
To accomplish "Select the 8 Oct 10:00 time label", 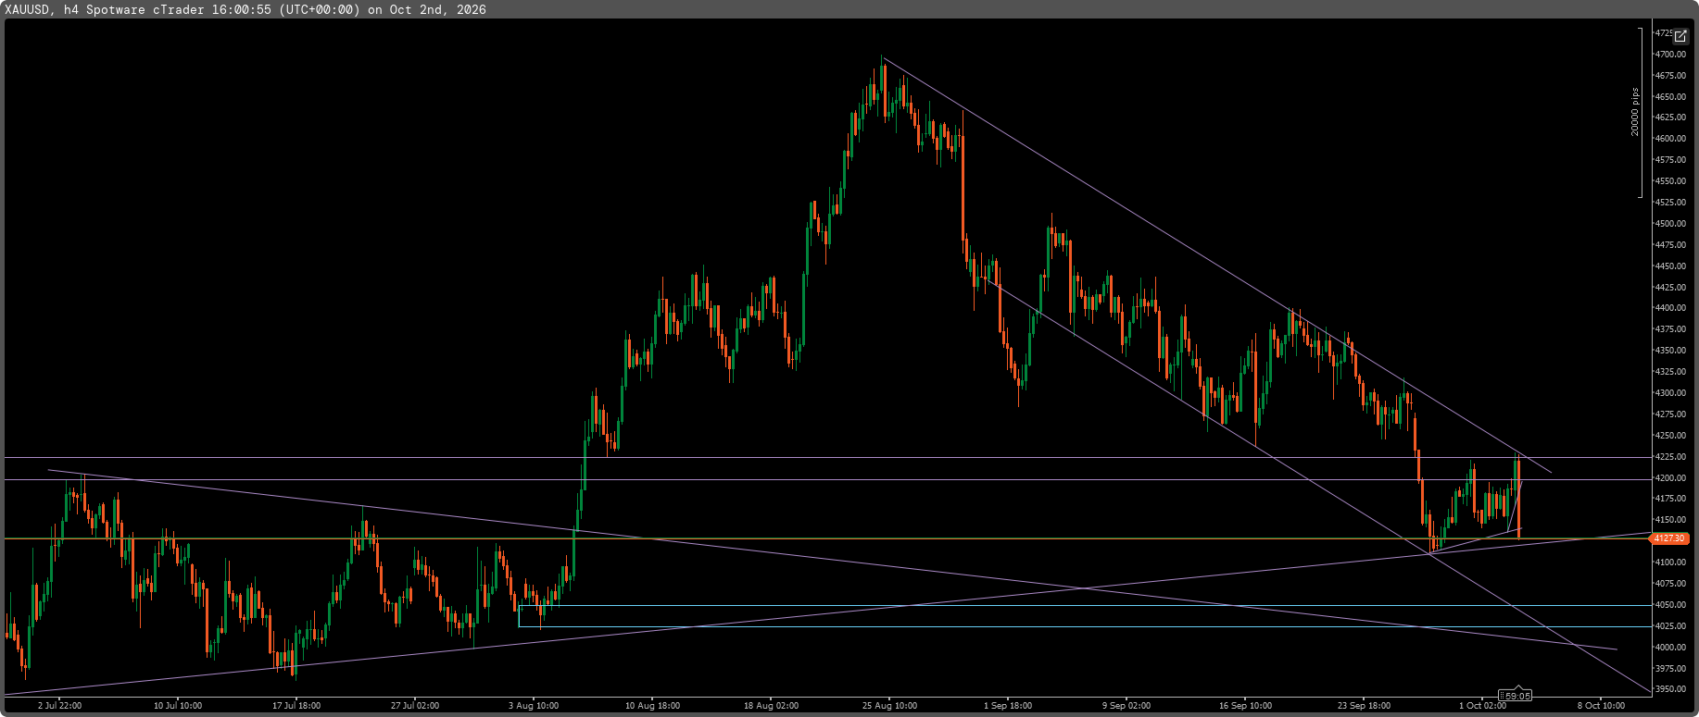I will [1601, 706].
